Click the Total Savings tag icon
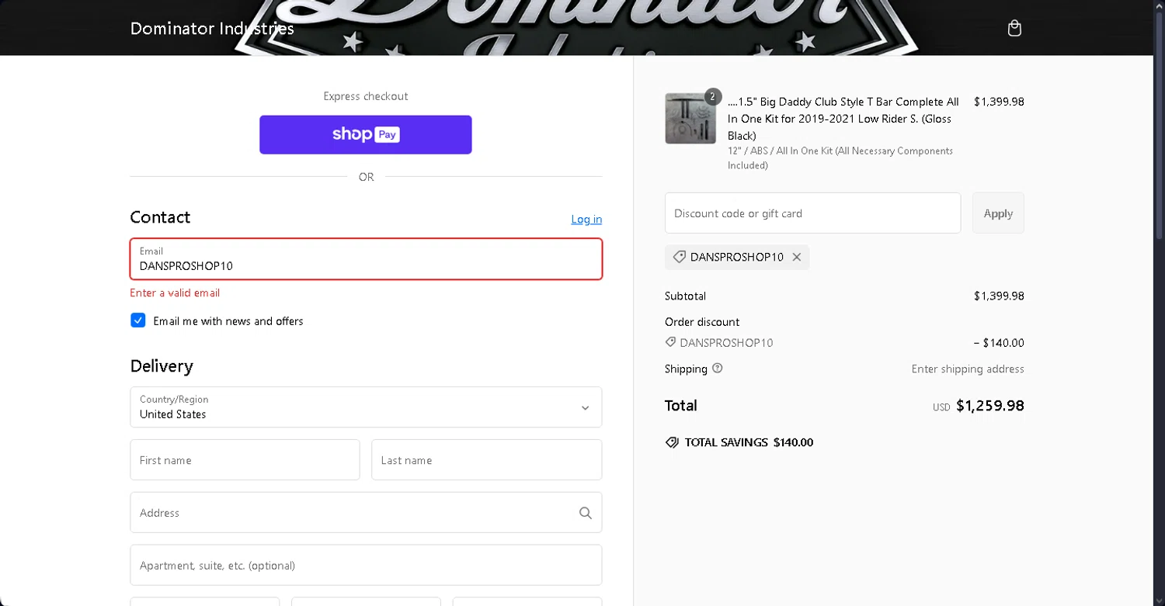 click(672, 442)
